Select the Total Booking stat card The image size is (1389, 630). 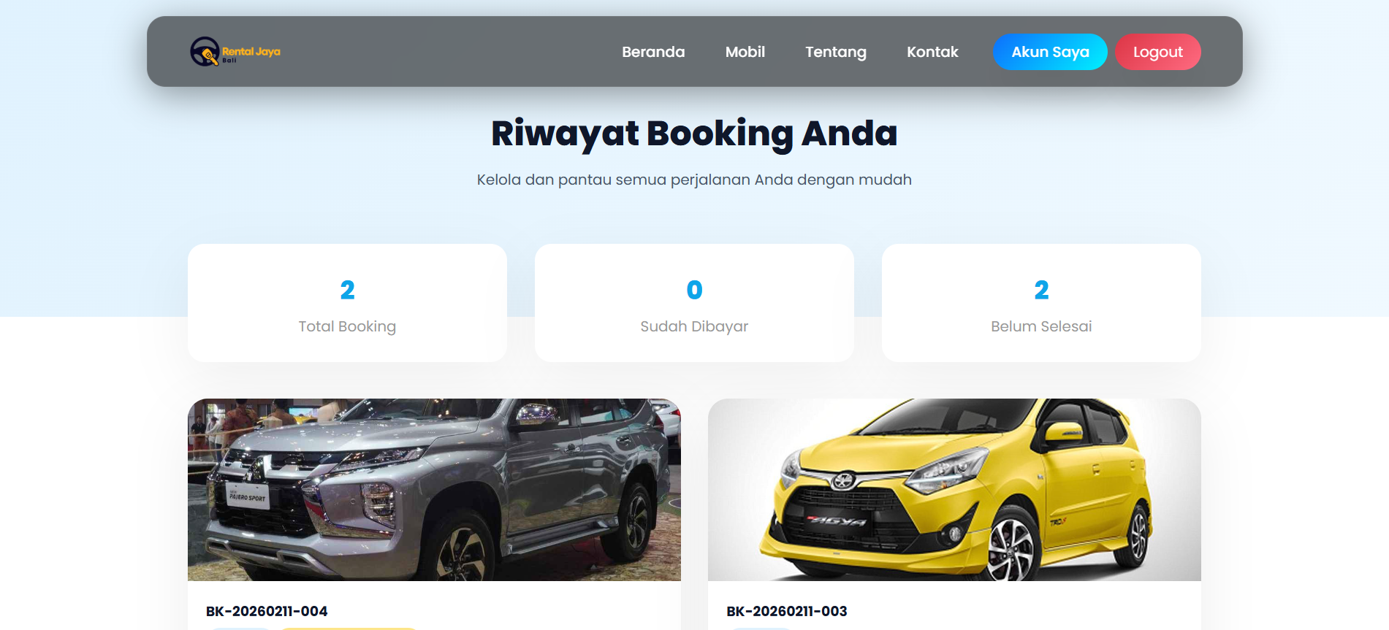[347, 303]
